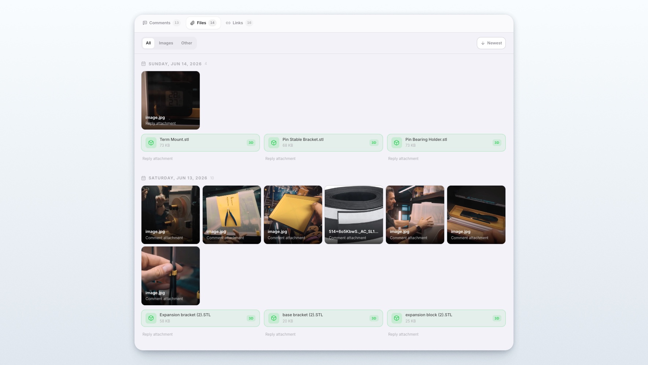Click 3D badge on Pin Bearing Holder.stl
This screenshot has width=648, height=365.
pyautogui.click(x=497, y=143)
